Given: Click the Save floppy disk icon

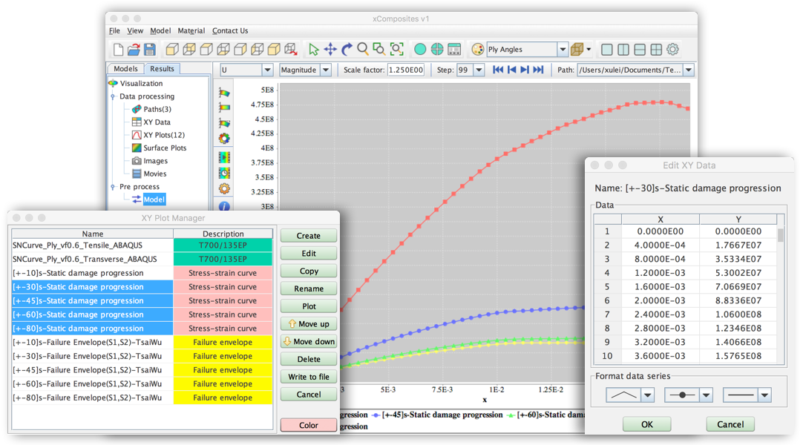Looking at the screenshot, I should (150, 50).
